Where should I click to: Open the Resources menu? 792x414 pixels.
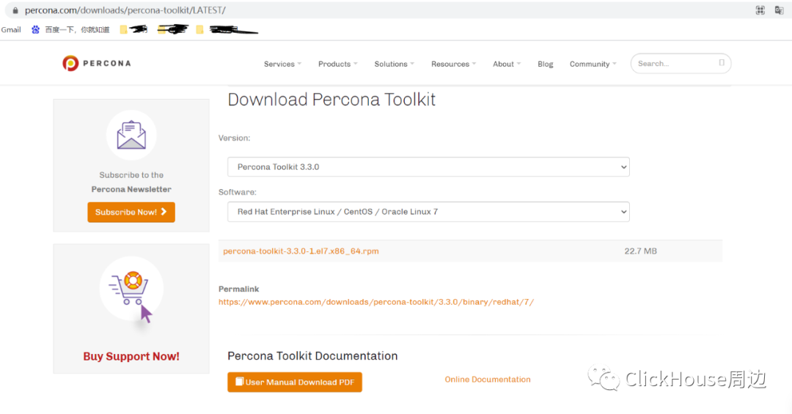click(x=453, y=64)
